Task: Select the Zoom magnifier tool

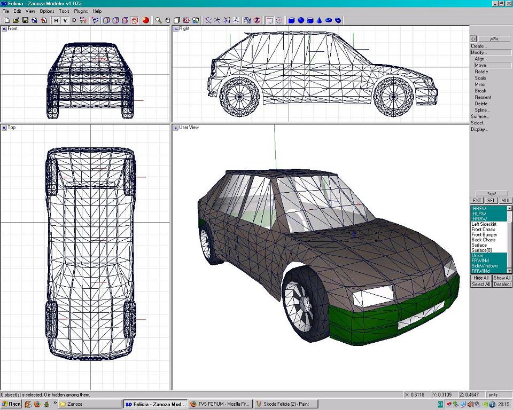Action: (x=158, y=20)
